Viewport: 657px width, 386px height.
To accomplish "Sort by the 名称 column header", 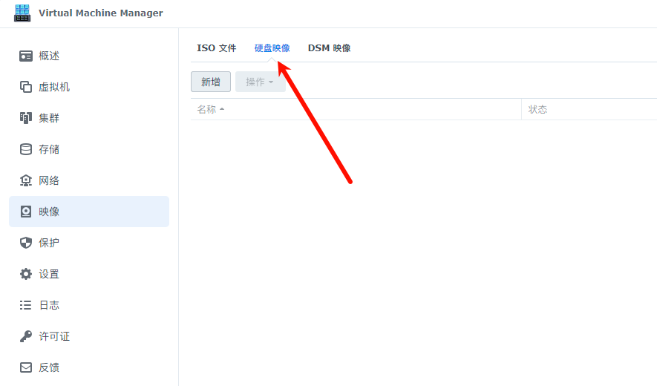I will (x=206, y=109).
